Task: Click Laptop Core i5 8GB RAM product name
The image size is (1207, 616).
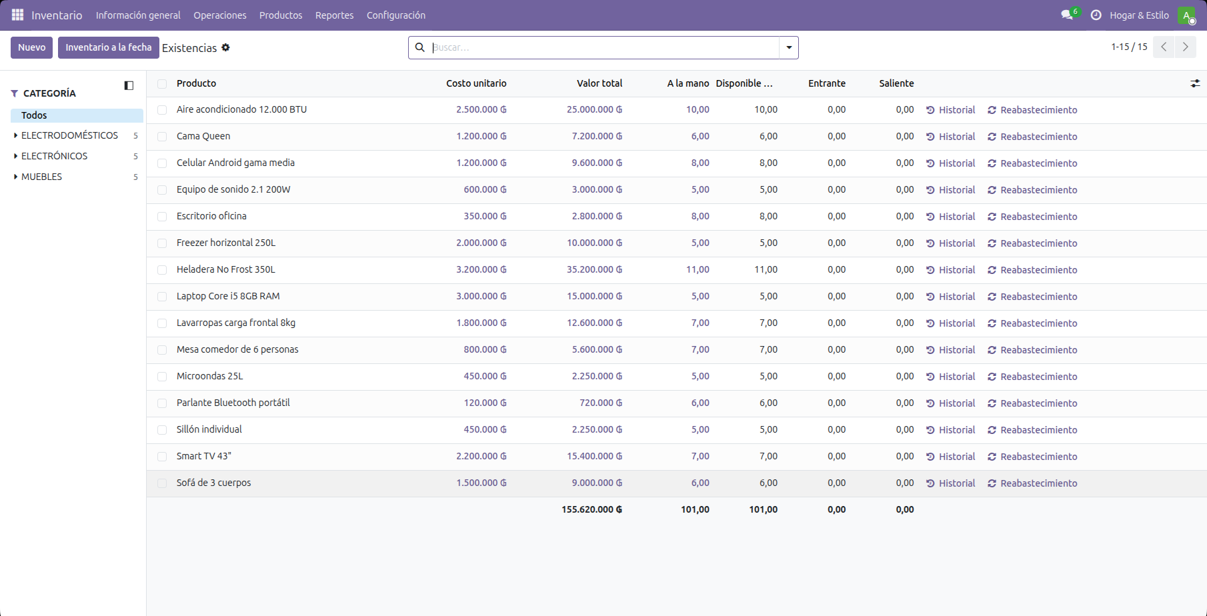Action: (x=228, y=296)
